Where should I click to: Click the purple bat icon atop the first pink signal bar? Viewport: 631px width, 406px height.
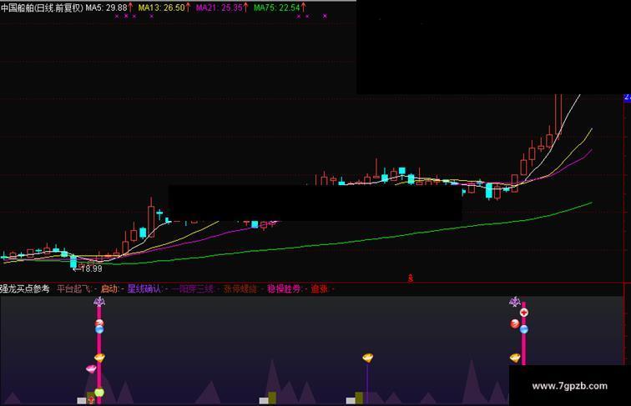point(99,302)
